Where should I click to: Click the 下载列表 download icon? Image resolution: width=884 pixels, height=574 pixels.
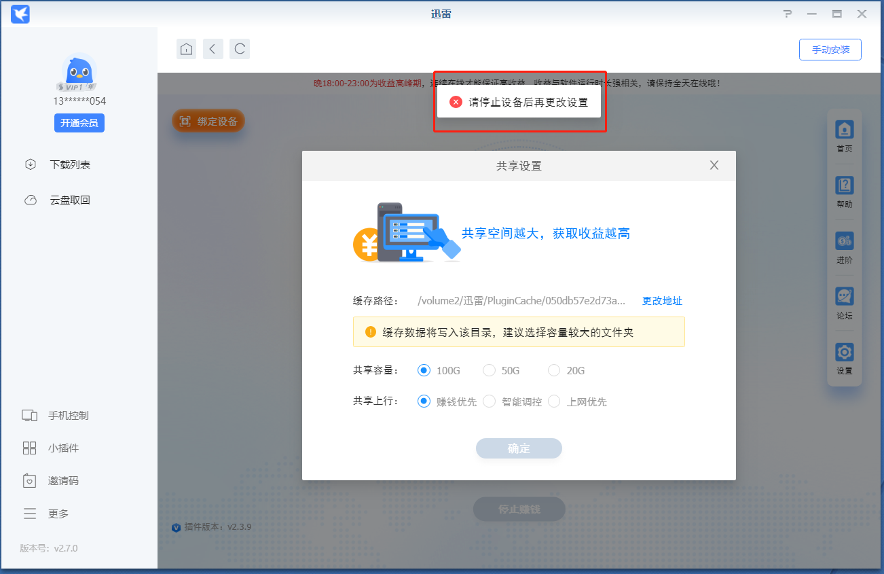tap(30, 164)
